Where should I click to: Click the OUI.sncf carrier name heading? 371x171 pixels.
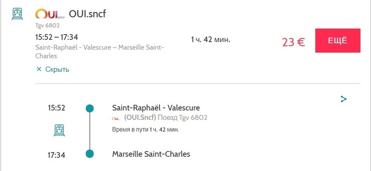(x=87, y=14)
